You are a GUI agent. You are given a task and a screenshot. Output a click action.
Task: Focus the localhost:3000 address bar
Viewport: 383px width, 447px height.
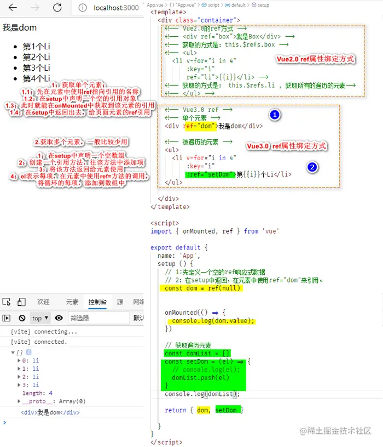pyautogui.click(x=116, y=8)
